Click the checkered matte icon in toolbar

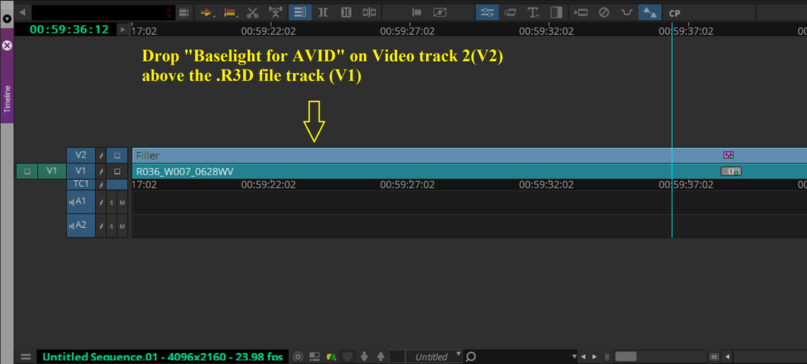click(x=556, y=12)
